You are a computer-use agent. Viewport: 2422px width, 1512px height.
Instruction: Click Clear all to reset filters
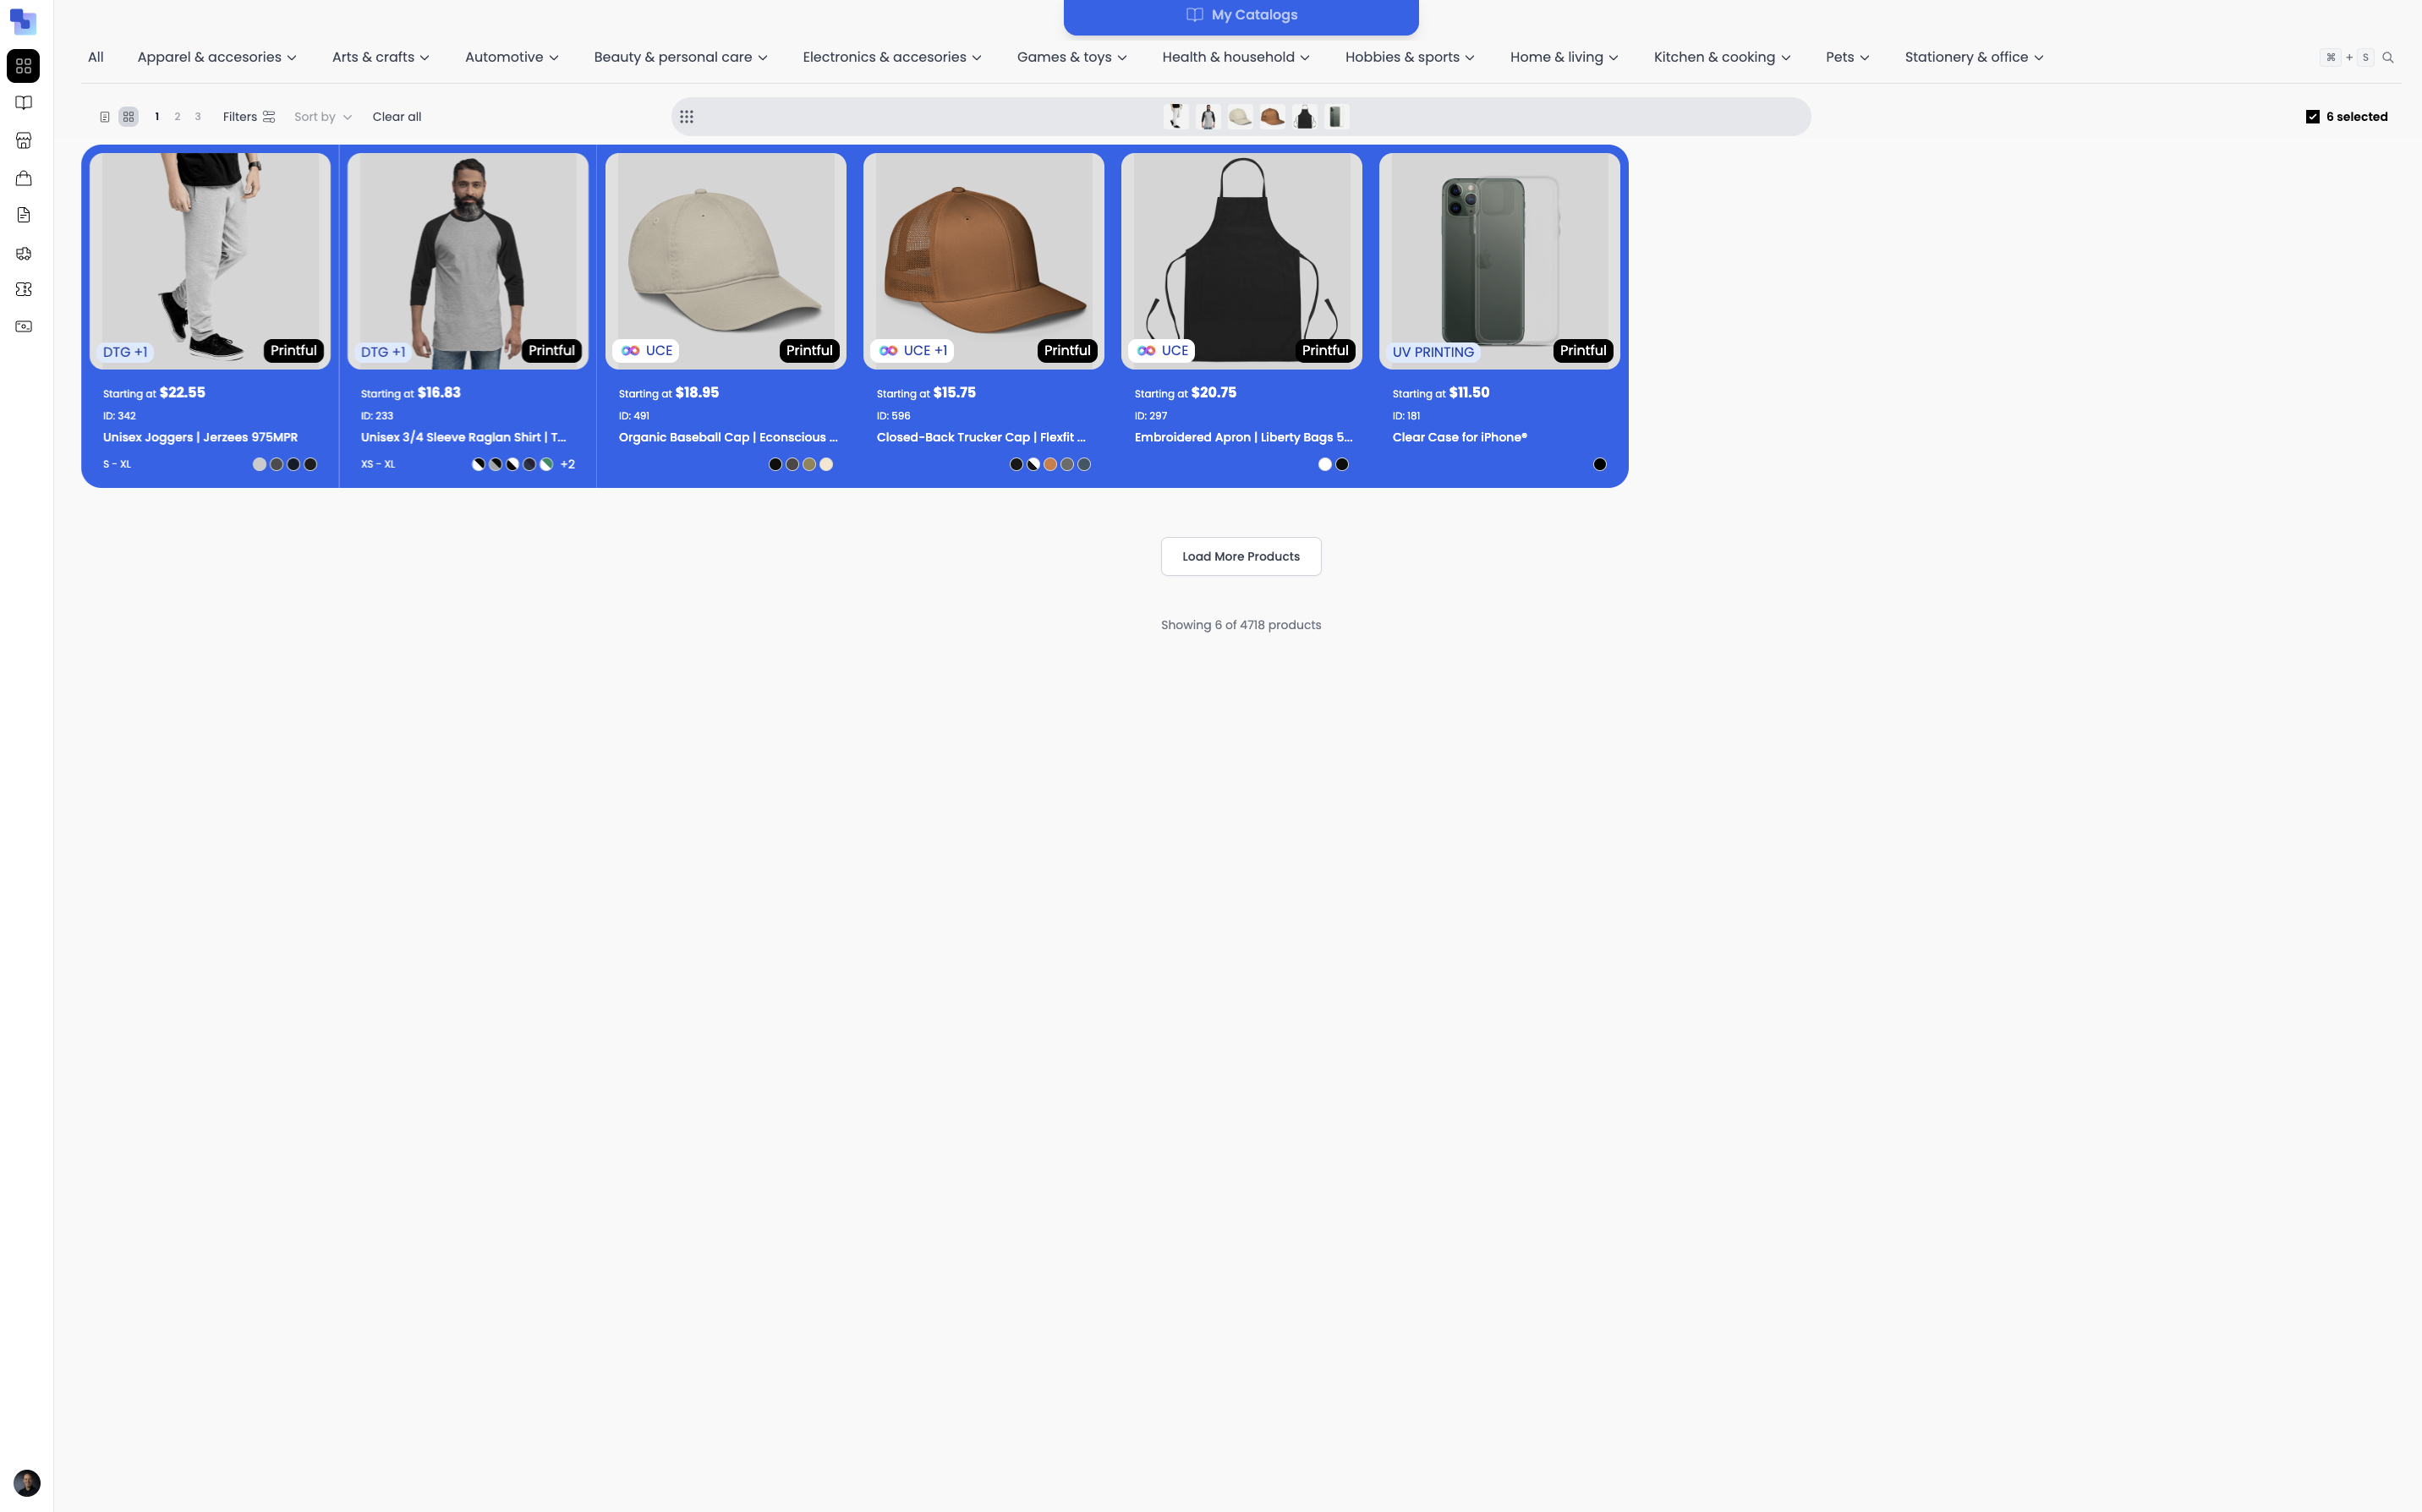tap(396, 116)
